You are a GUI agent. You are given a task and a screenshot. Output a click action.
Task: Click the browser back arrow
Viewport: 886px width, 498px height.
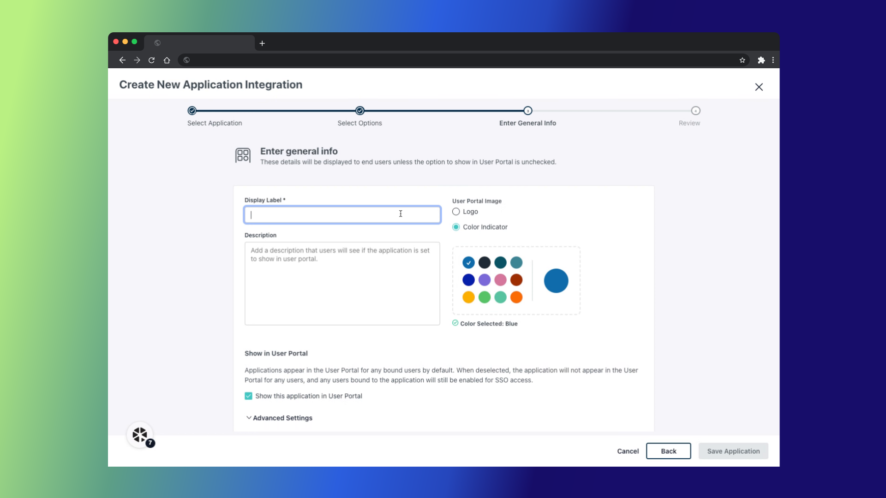pyautogui.click(x=122, y=60)
